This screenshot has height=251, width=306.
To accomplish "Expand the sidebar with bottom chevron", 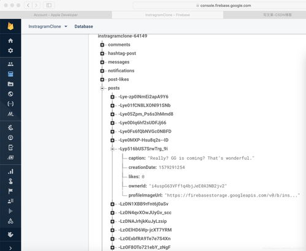I will point(10,248).
